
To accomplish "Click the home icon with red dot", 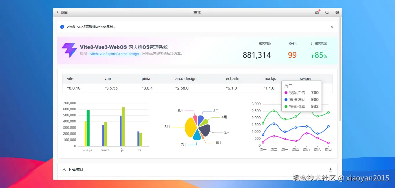I will coord(317,12).
